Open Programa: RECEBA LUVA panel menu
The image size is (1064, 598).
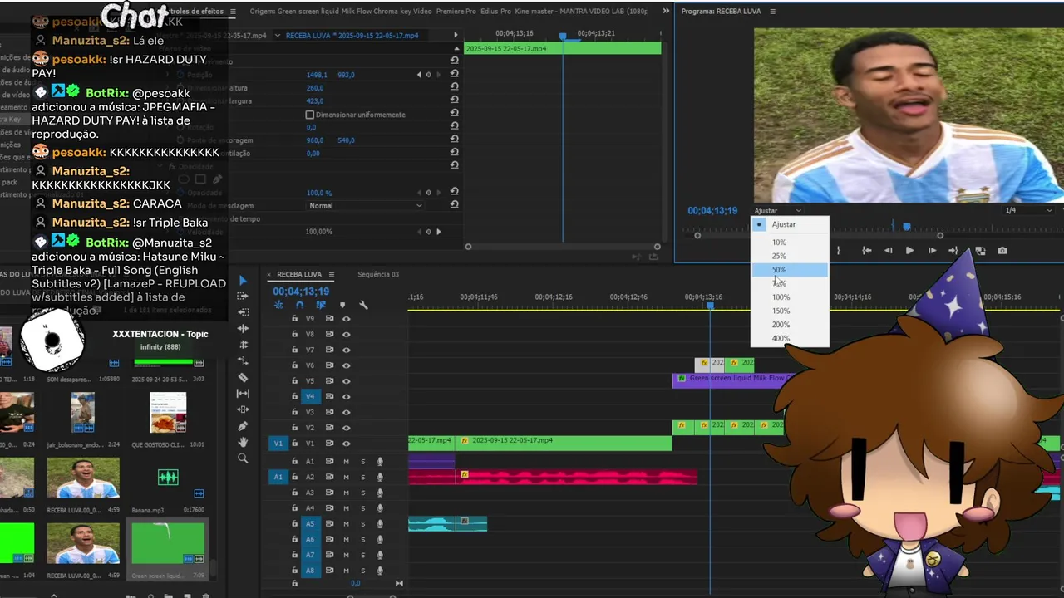pyautogui.click(x=772, y=12)
